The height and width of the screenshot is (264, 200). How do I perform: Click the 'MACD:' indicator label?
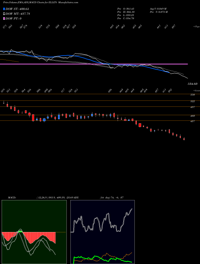click(12, 198)
